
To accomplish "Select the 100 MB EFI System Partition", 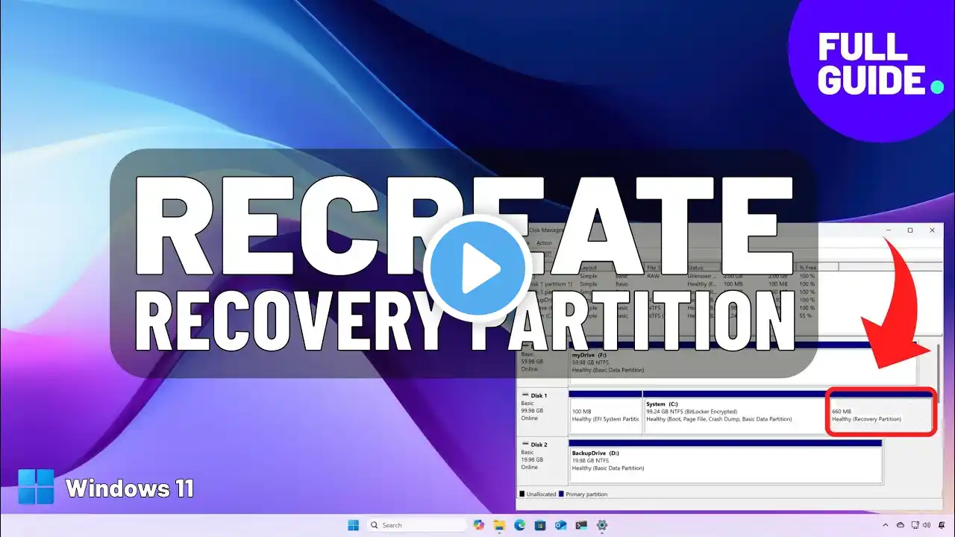I will 605,412.
